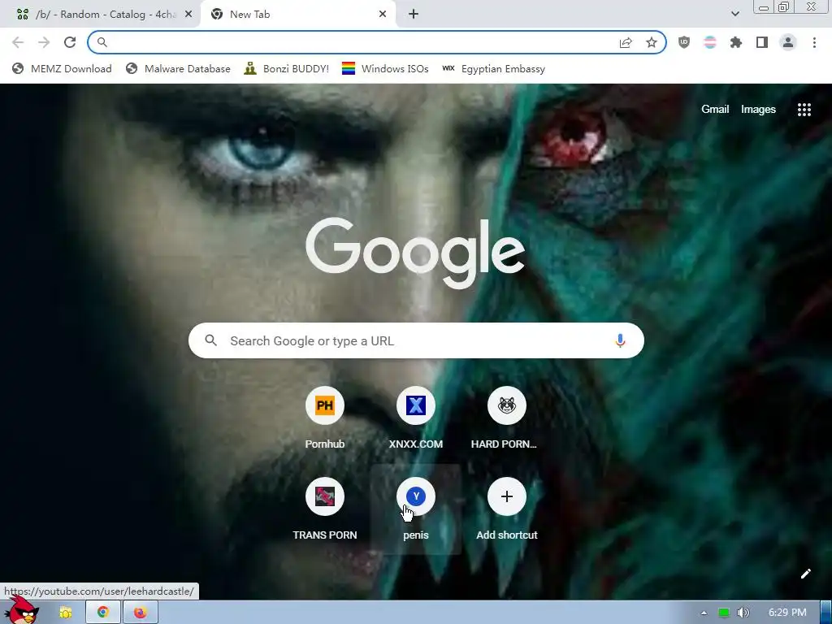Close the New Tab tab

[383, 15]
